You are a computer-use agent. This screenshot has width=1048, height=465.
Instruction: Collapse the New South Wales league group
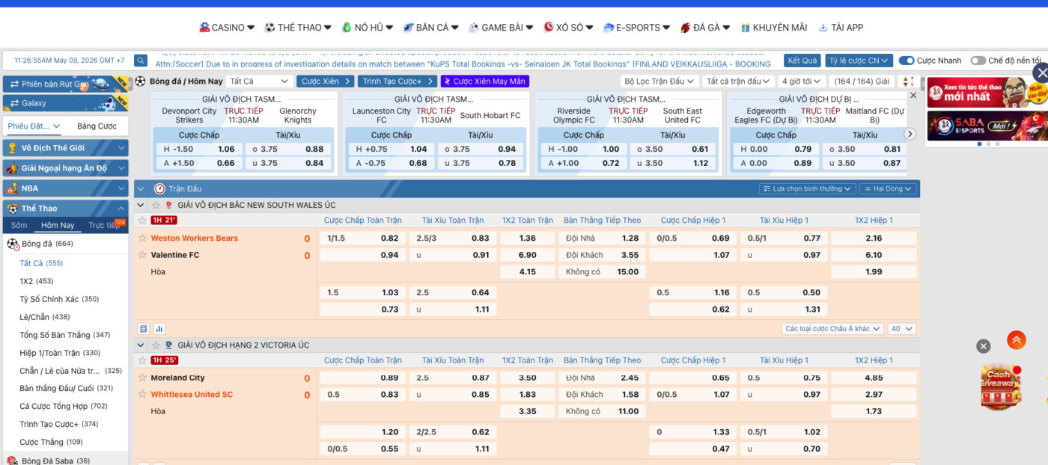141,205
